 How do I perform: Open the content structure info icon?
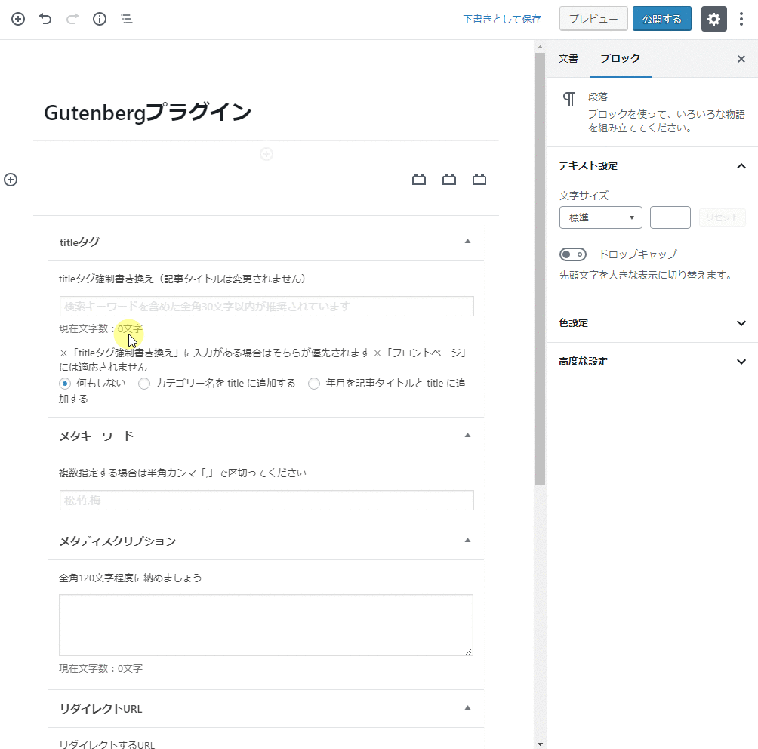pos(100,19)
